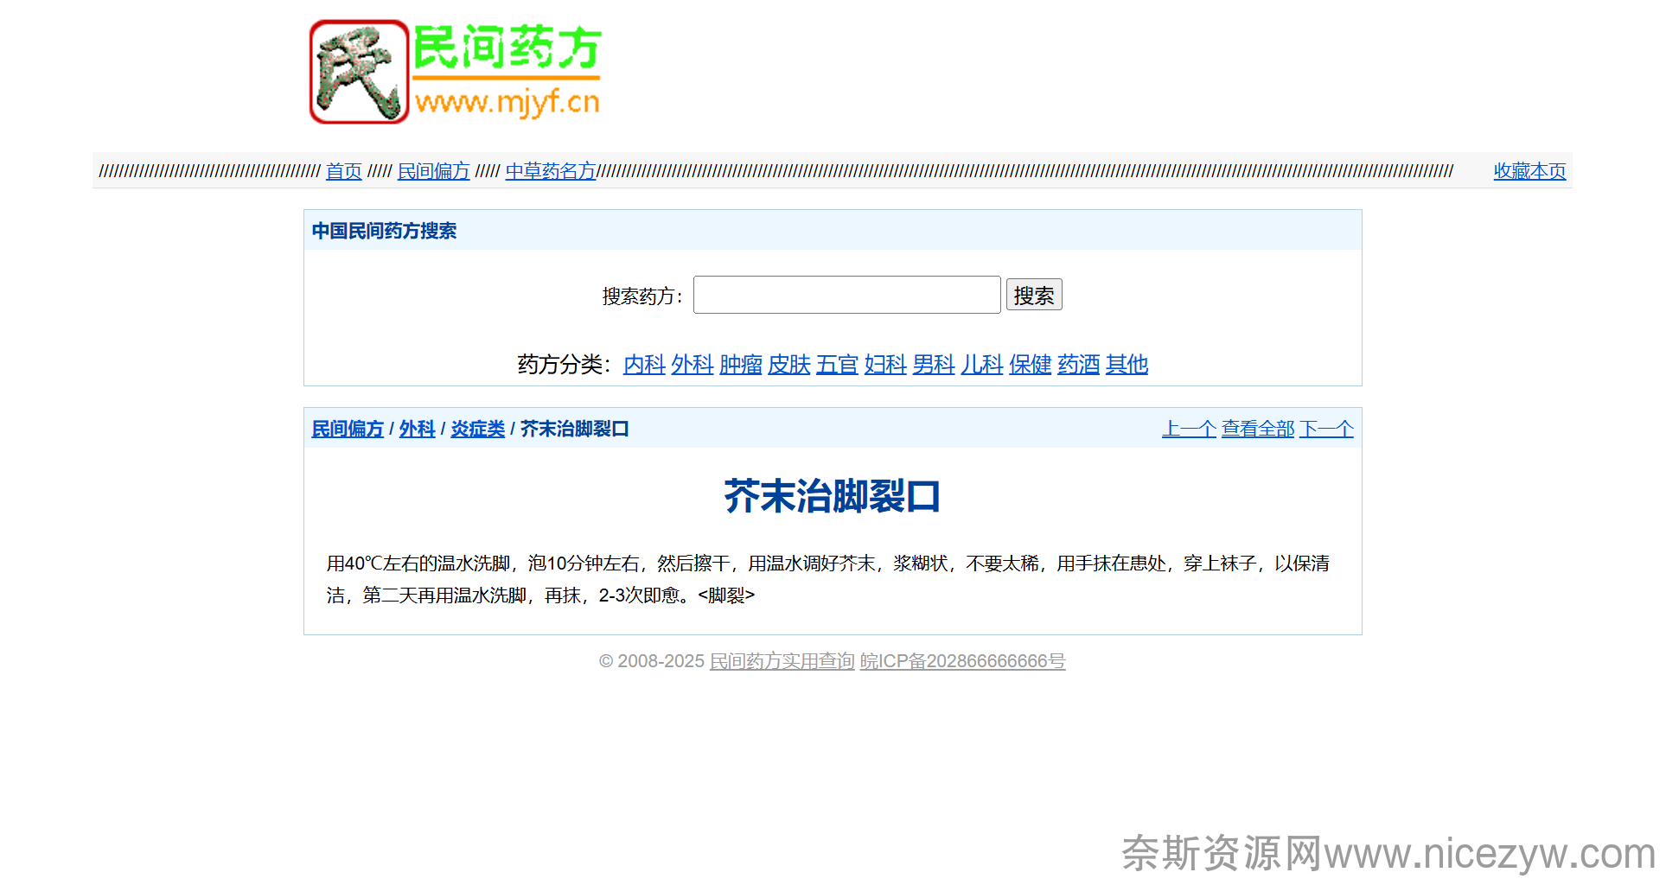Image resolution: width=1666 pixels, height=885 pixels.
Task: Click 查看全部 to view all recipes
Action: [1257, 429]
